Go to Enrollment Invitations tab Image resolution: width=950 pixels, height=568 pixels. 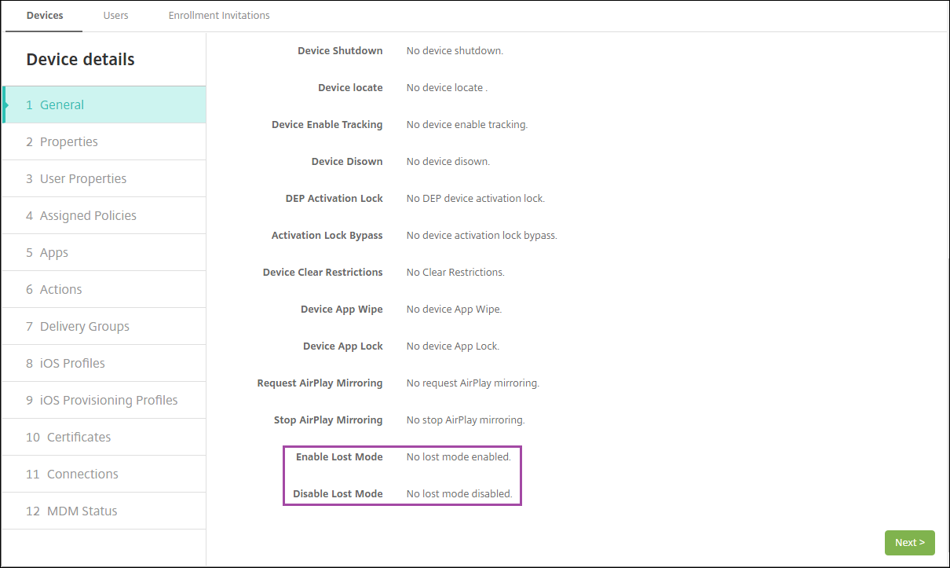[219, 15]
